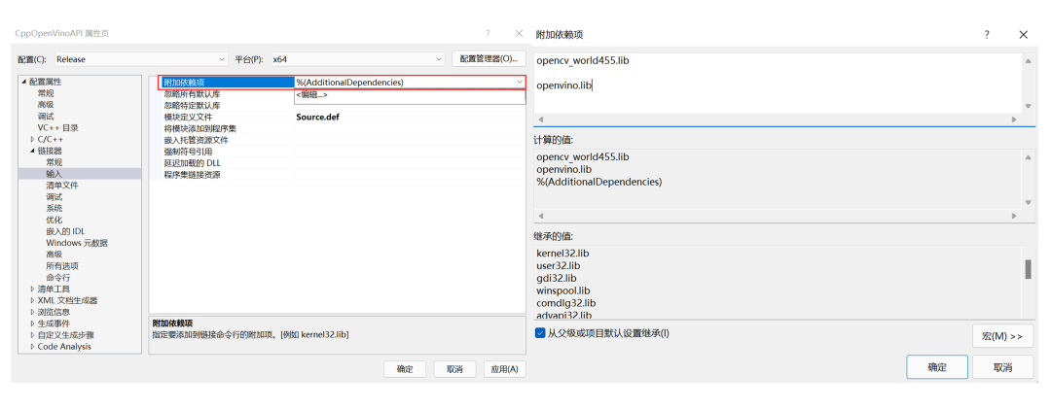Expand the 清单工具 tree node

(32, 290)
